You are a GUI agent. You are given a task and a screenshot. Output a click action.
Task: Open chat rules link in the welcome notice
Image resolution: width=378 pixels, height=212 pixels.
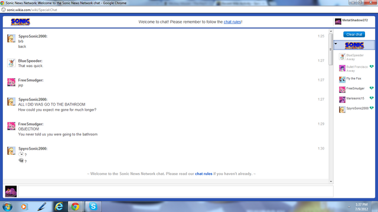point(203,174)
